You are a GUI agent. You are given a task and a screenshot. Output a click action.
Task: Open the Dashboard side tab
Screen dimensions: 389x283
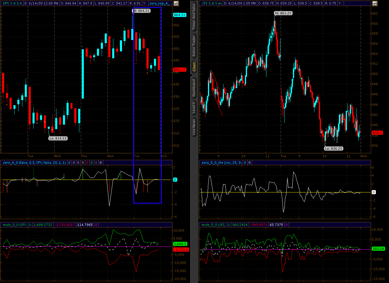click(x=194, y=88)
